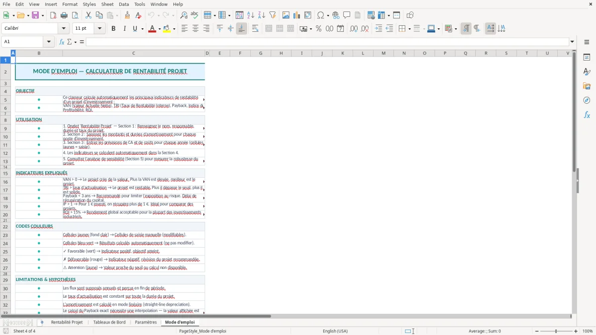Click the yellow background color swatch
596x335 pixels.
click(x=167, y=29)
